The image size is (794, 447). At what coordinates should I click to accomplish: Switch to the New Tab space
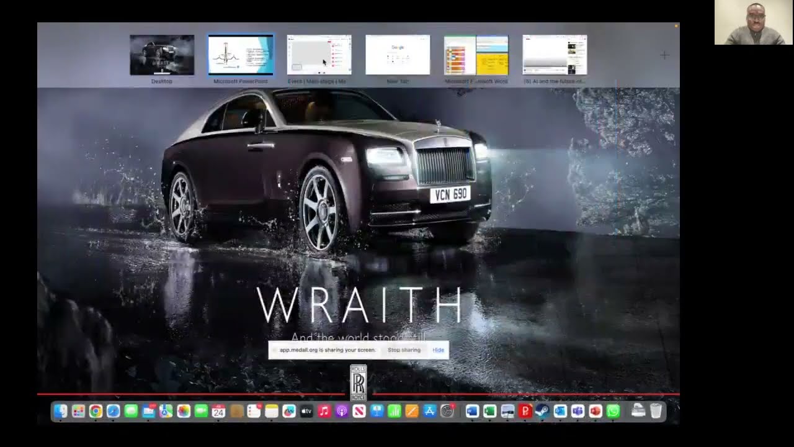click(398, 55)
